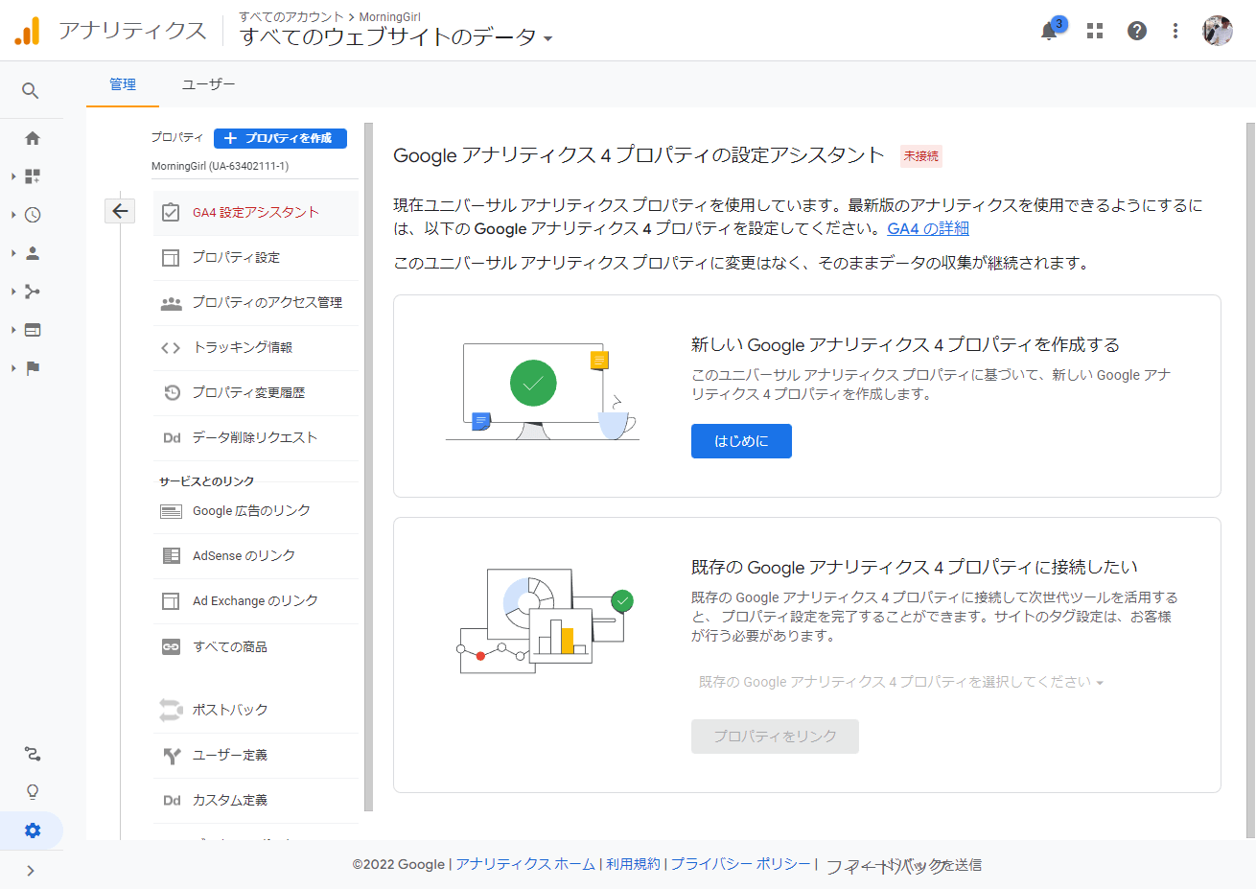Click the プロパティを作成 button
The image size is (1256, 889).
pyautogui.click(x=280, y=138)
